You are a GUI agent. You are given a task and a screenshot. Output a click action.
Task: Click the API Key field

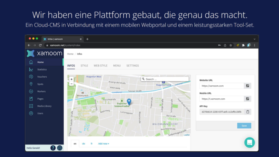coord(222,112)
